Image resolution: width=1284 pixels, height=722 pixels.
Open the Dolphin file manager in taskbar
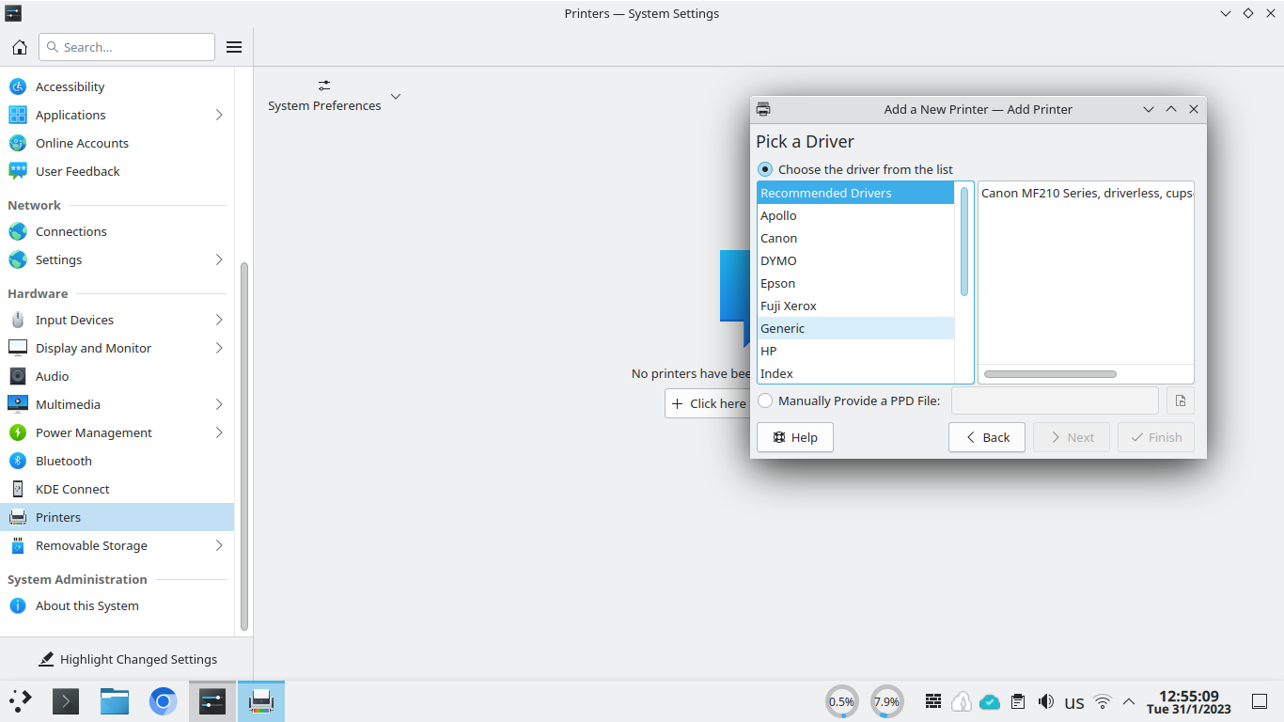coord(115,701)
